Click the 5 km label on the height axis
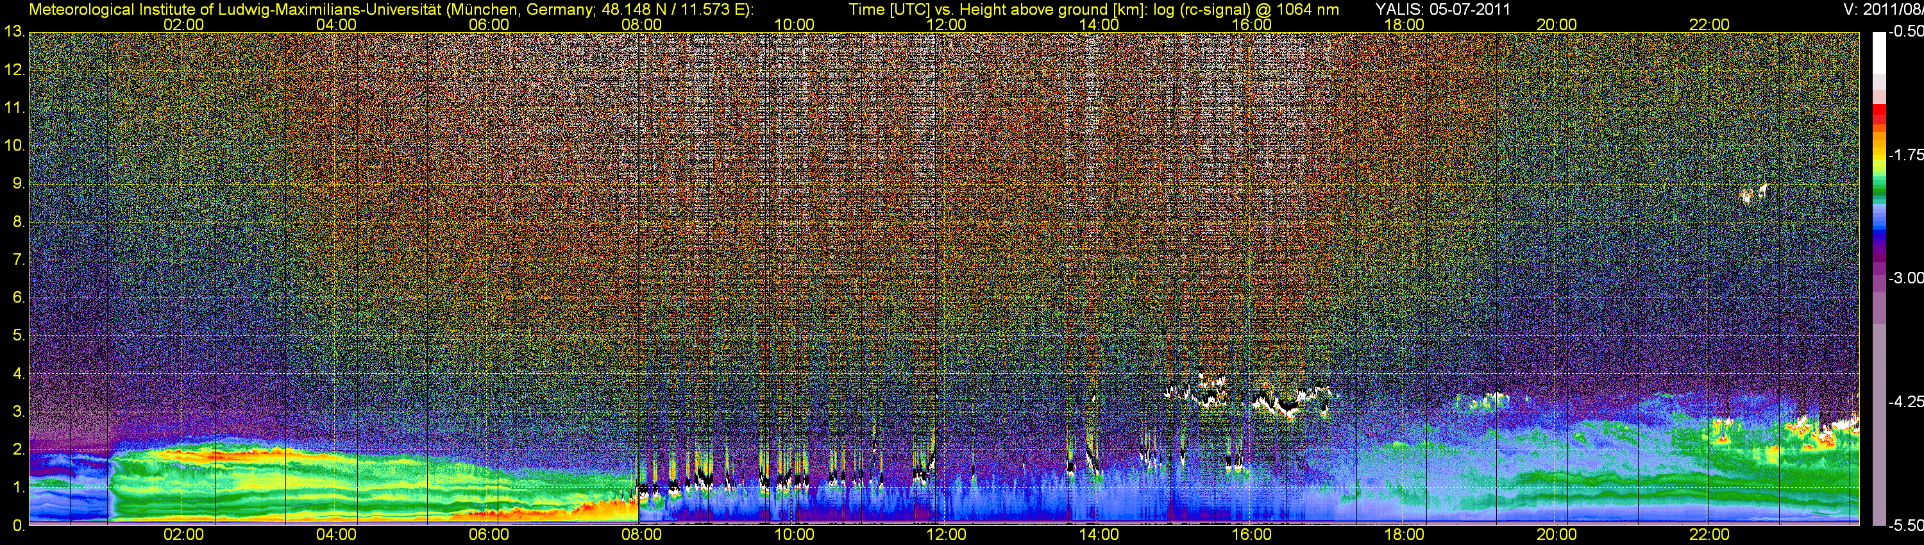Image resolution: width=1924 pixels, height=545 pixels. (x=18, y=336)
